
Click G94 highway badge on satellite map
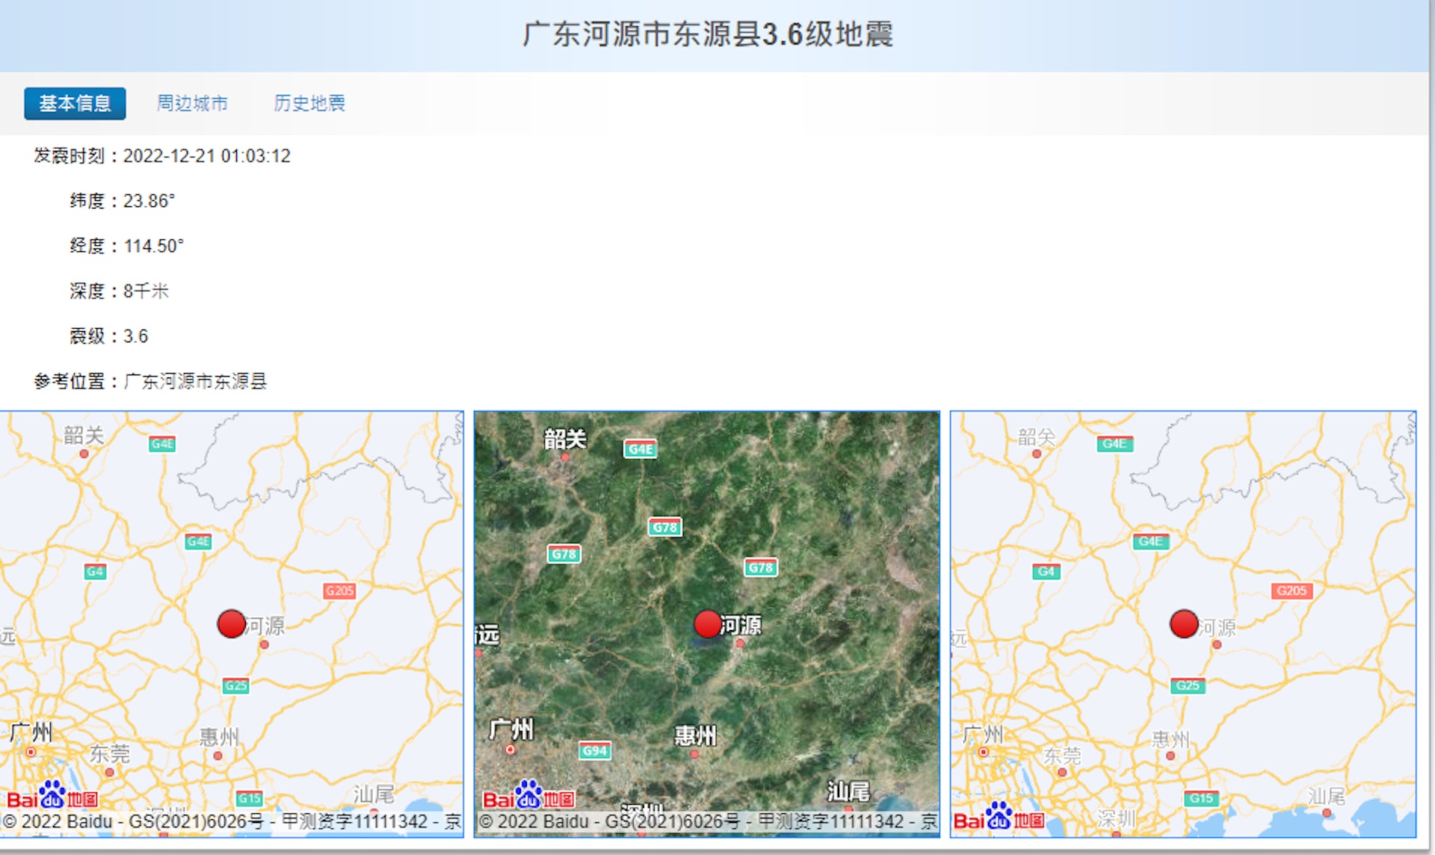(x=595, y=750)
